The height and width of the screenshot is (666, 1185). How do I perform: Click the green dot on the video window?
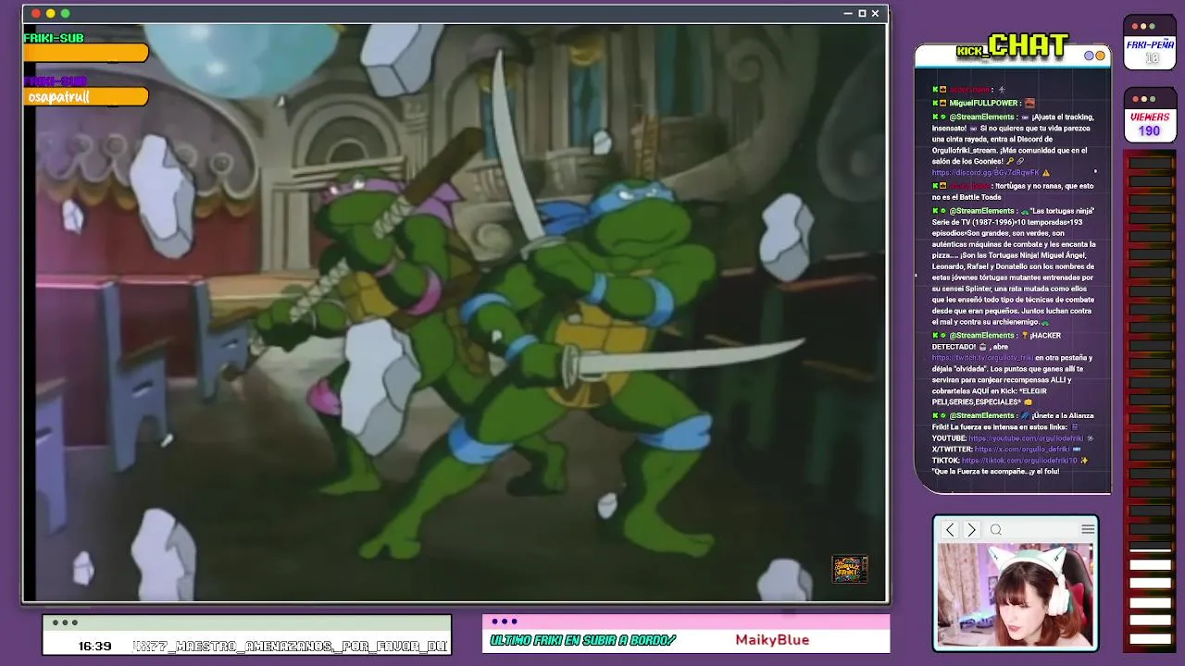65,13
